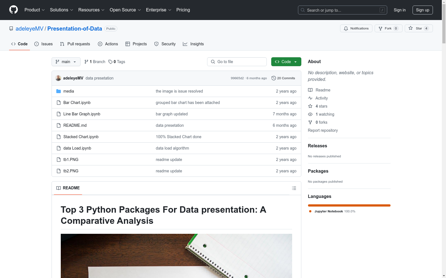Click the commit history clock icon
The image size is (446, 278).
(x=274, y=78)
